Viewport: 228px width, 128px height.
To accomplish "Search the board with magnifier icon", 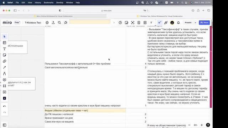I will pyautogui.click(x=59, y=23).
